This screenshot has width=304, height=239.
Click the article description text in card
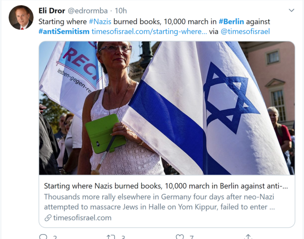(x=159, y=202)
